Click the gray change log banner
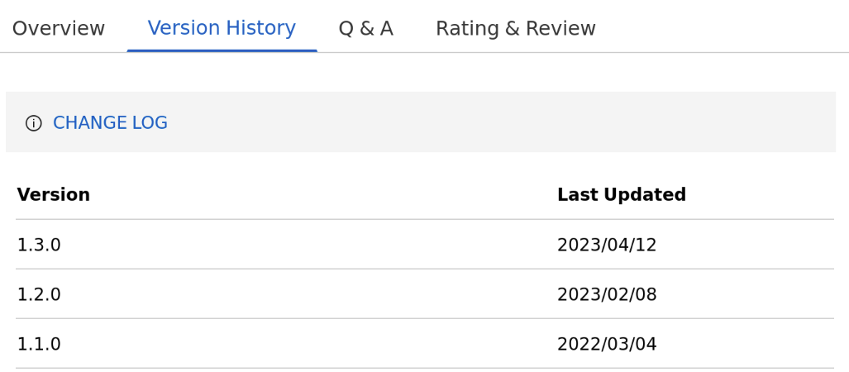The height and width of the screenshot is (372, 849). pos(496,122)
